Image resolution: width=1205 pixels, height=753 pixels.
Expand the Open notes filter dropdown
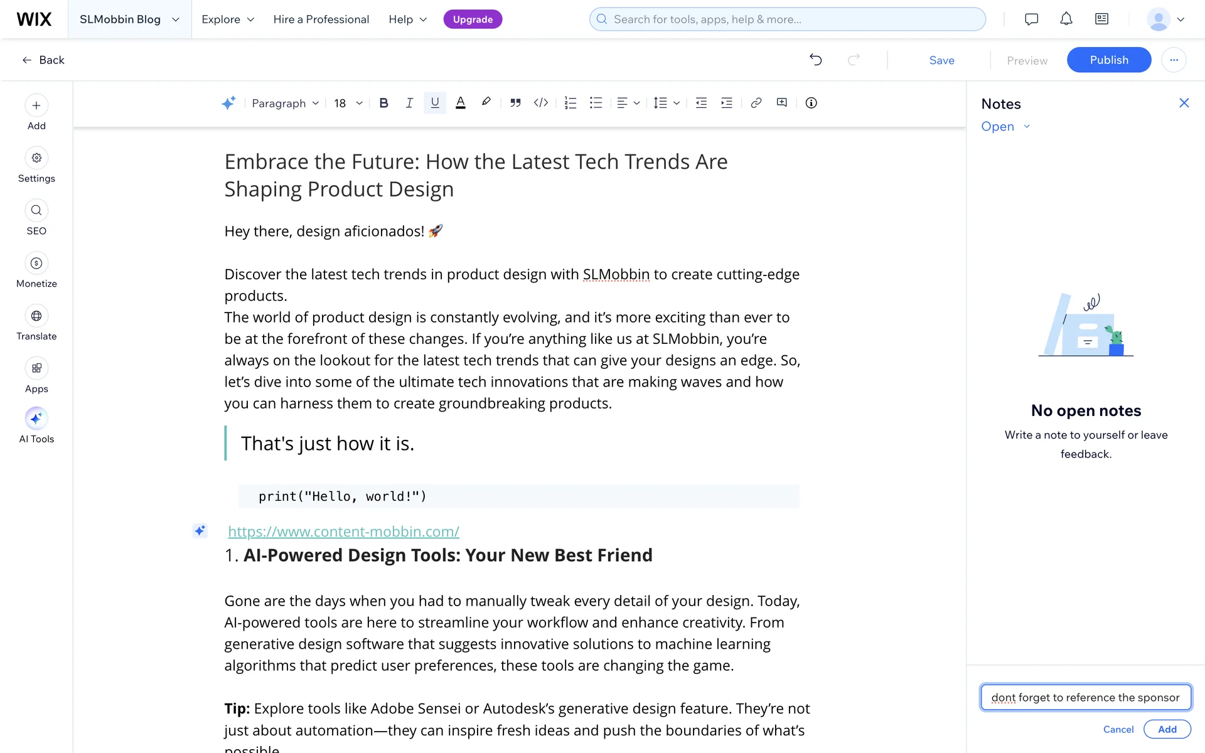[1005, 127]
